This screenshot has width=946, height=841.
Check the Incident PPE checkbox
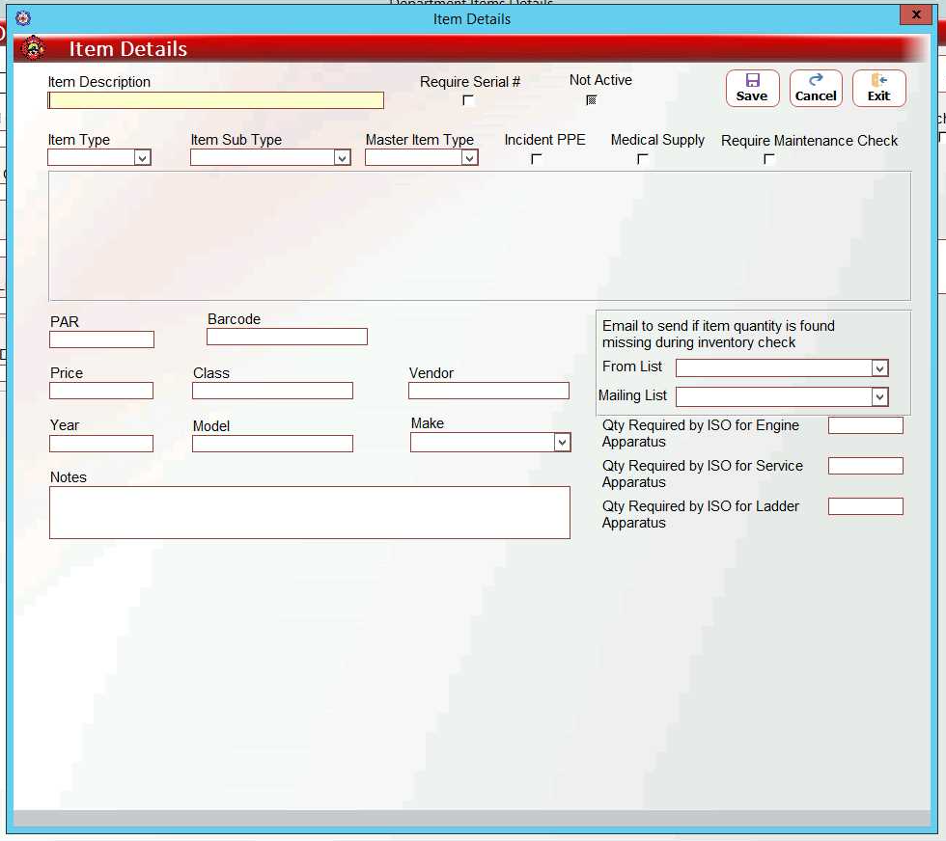point(537,159)
